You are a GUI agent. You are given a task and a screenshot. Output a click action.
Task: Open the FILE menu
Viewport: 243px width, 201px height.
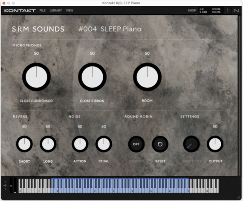coord(42,11)
